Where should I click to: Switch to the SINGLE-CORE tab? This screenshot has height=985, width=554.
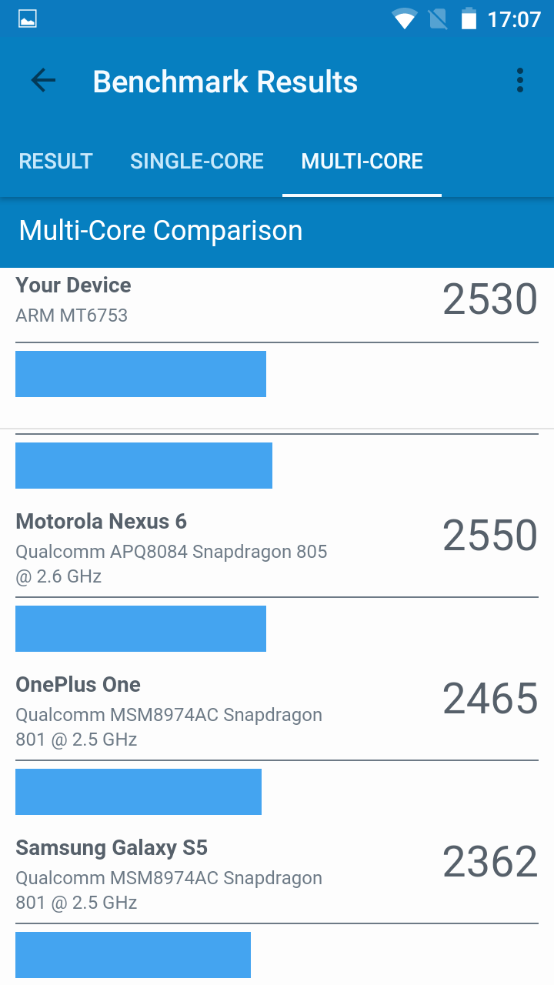pyautogui.click(x=197, y=161)
